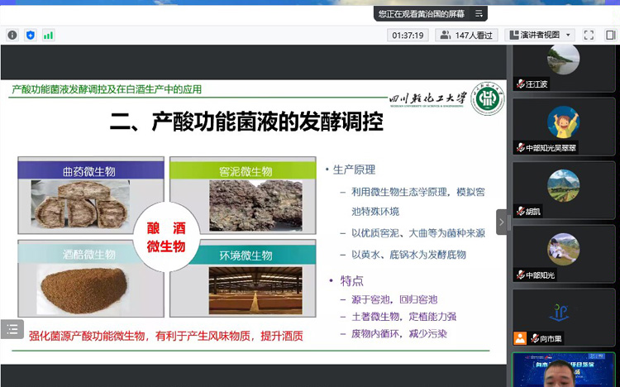The width and height of the screenshot is (620, 387).
Task: Click the blue security shield icon
Action: point(31,36)
